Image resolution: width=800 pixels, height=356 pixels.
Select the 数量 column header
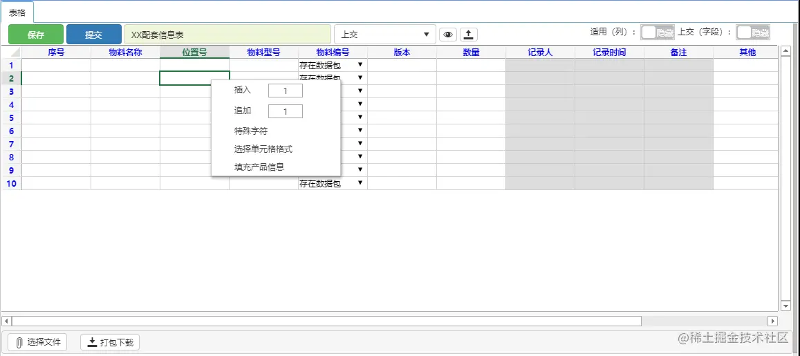[x=471, y=52]
